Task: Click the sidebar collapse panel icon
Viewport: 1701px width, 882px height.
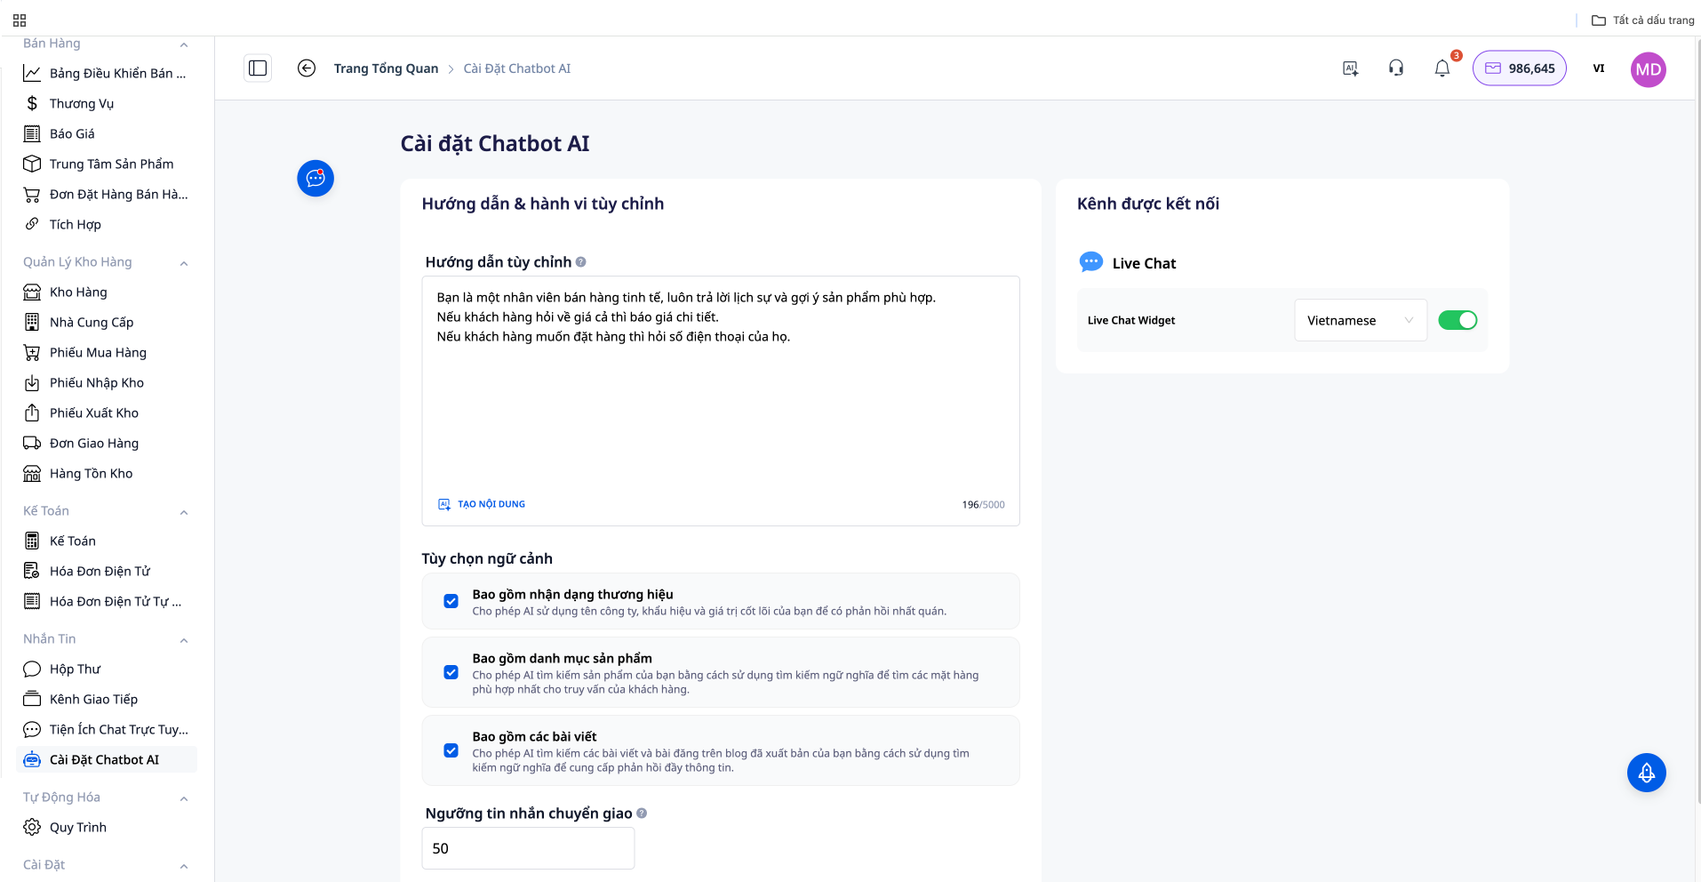Action: click(258, 68)
